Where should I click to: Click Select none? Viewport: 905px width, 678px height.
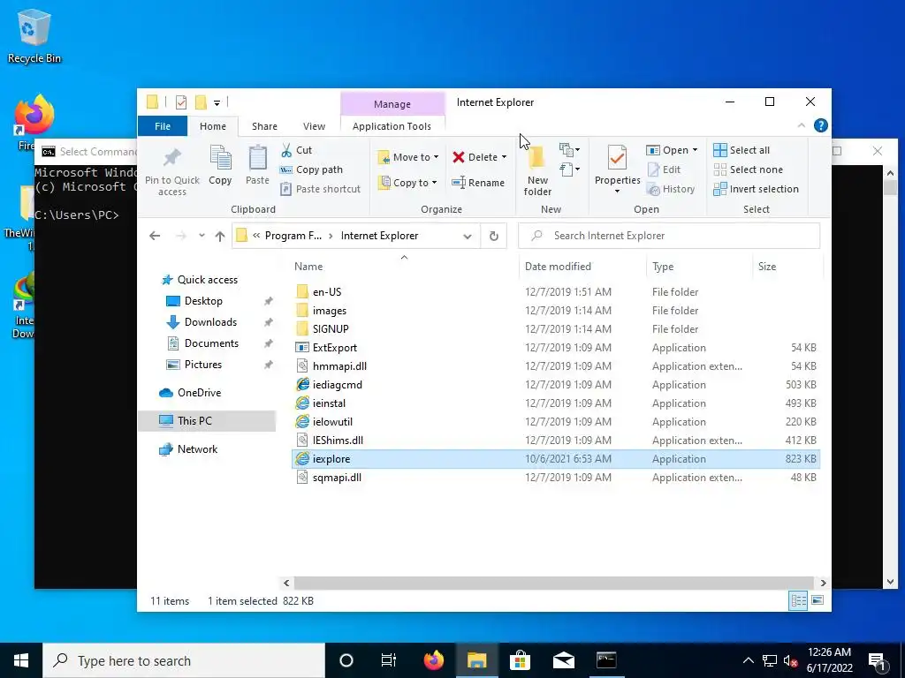(749, 169)
